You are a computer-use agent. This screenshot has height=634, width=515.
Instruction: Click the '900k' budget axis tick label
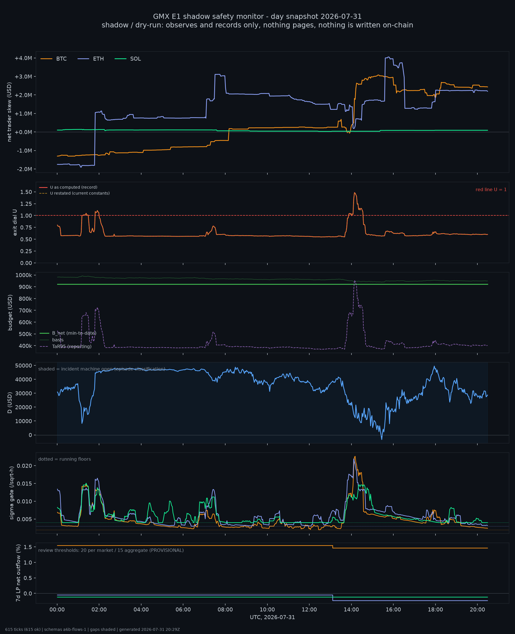(x=25, y=287)
